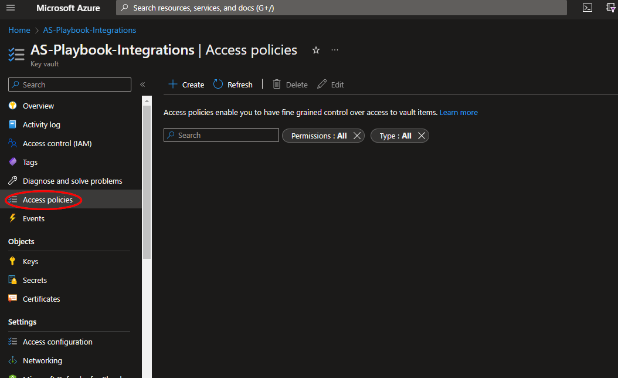This screenshot has width=618, height=378.
Task: Open the Learn more link
Action: point(459,113)
